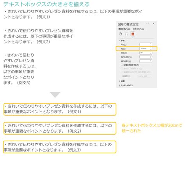Collapse the サイズ section

(122, 41)
